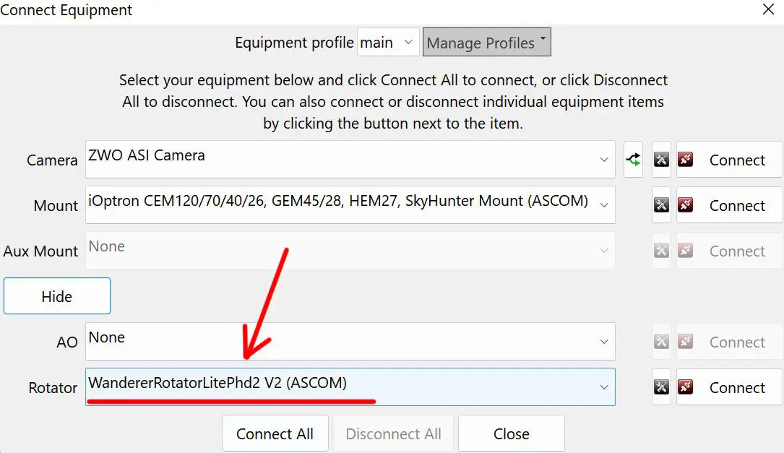Expand the Mount selection dropdown
The height and width of the screenshot is (453, 784).
click(x=604, y=205)
